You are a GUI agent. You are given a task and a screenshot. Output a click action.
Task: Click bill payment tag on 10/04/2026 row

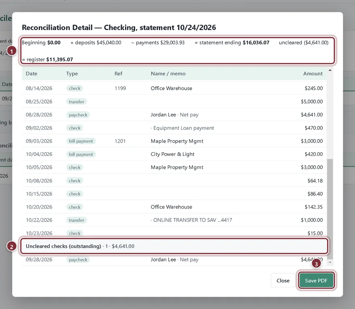81,154
